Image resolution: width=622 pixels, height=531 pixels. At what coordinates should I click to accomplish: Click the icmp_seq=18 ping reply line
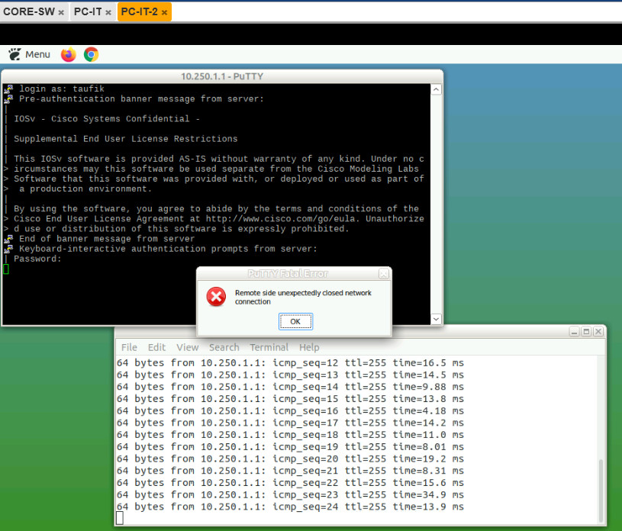click(x=290, y=435)
